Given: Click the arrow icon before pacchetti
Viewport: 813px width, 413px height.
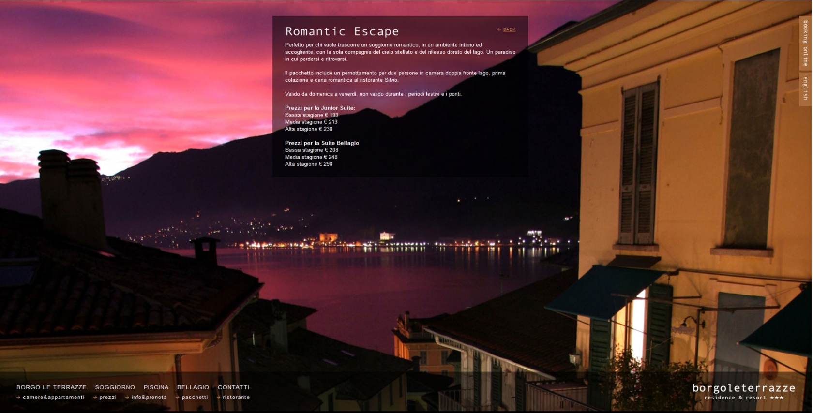Looking at the screenshot, I should (177, 398).
